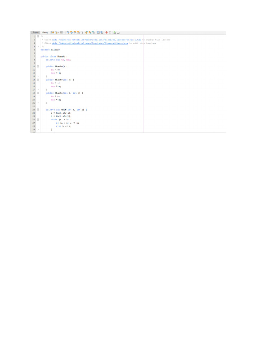Click the Forward navigation icon
The image size is (256, 342).
click(x=61, y=32)
